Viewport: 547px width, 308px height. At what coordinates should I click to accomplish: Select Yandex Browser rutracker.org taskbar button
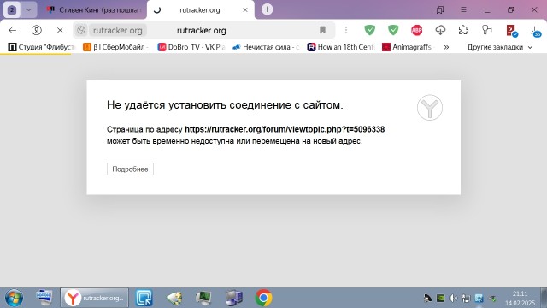tap(95, 298)
